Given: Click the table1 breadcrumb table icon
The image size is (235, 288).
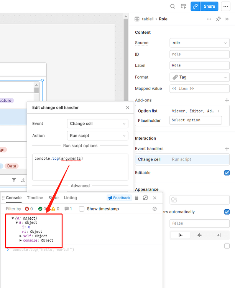Looking at the screenshot, I should 137,19.
